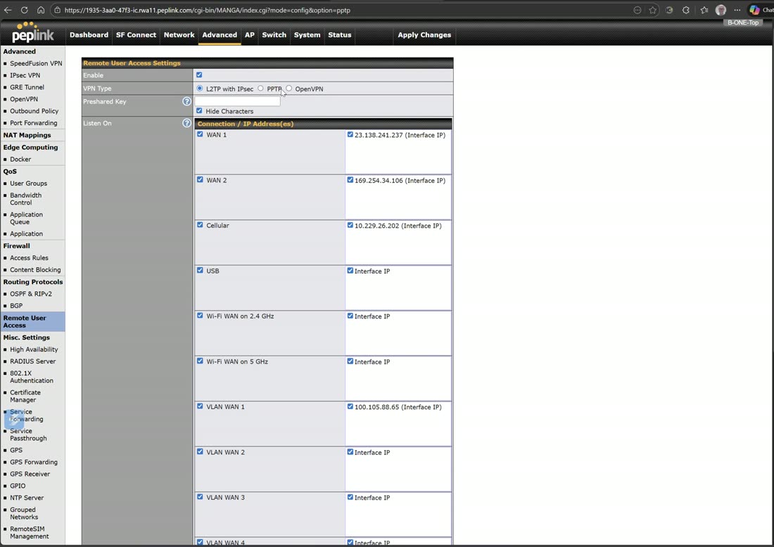774x547 pixels.
Task: Uncheck the Enable checkbox
Action: tap(199, 75)
